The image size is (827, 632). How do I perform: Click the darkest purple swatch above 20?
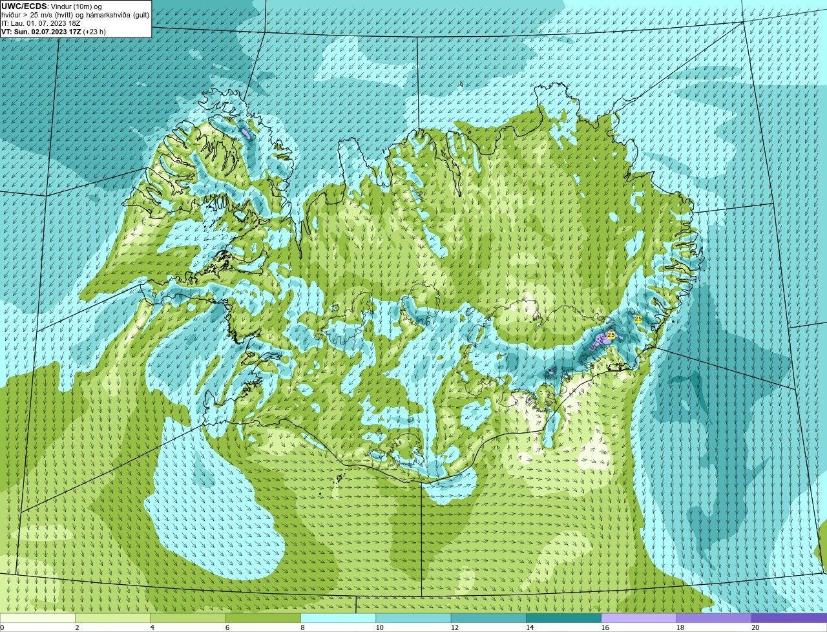[x=790, y=618]
